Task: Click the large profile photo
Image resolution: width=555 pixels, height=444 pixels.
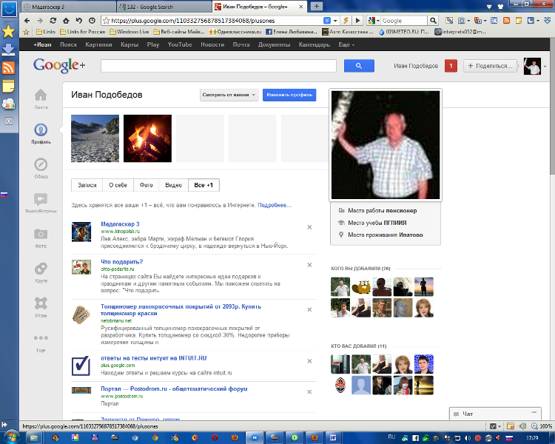Action: click(x=386, y=145)
